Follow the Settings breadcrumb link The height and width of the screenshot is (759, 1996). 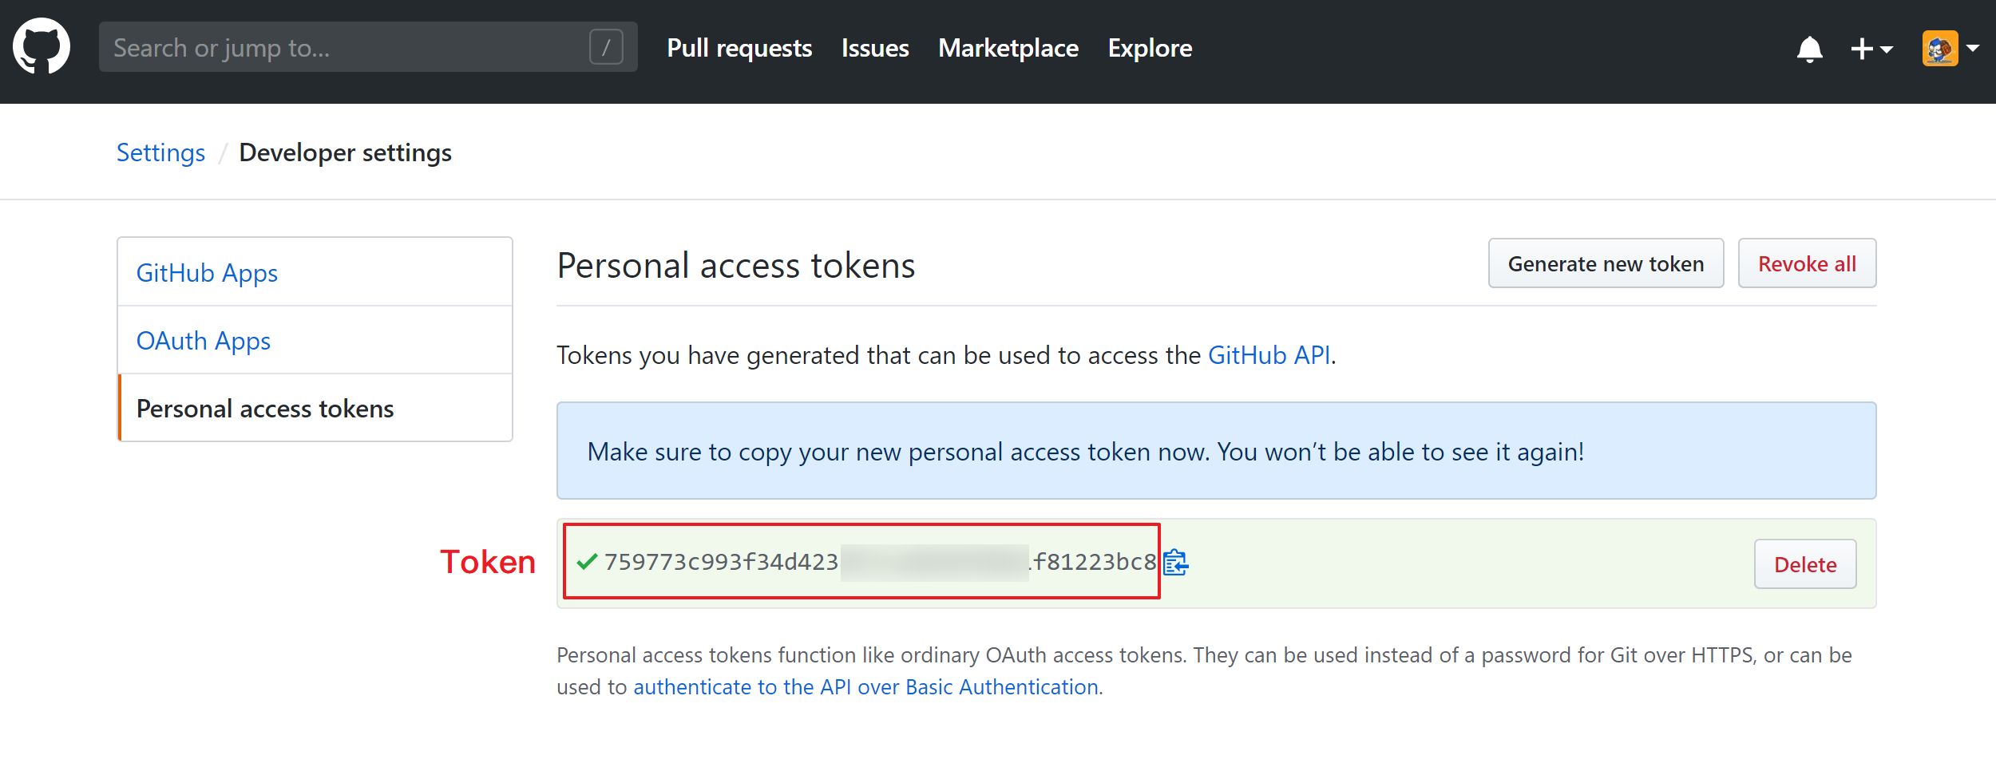160,152
